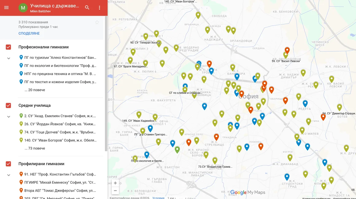This screenshot has height=199, width=356.
Task: Zoom out on the map
Action: tap(115, 191)
